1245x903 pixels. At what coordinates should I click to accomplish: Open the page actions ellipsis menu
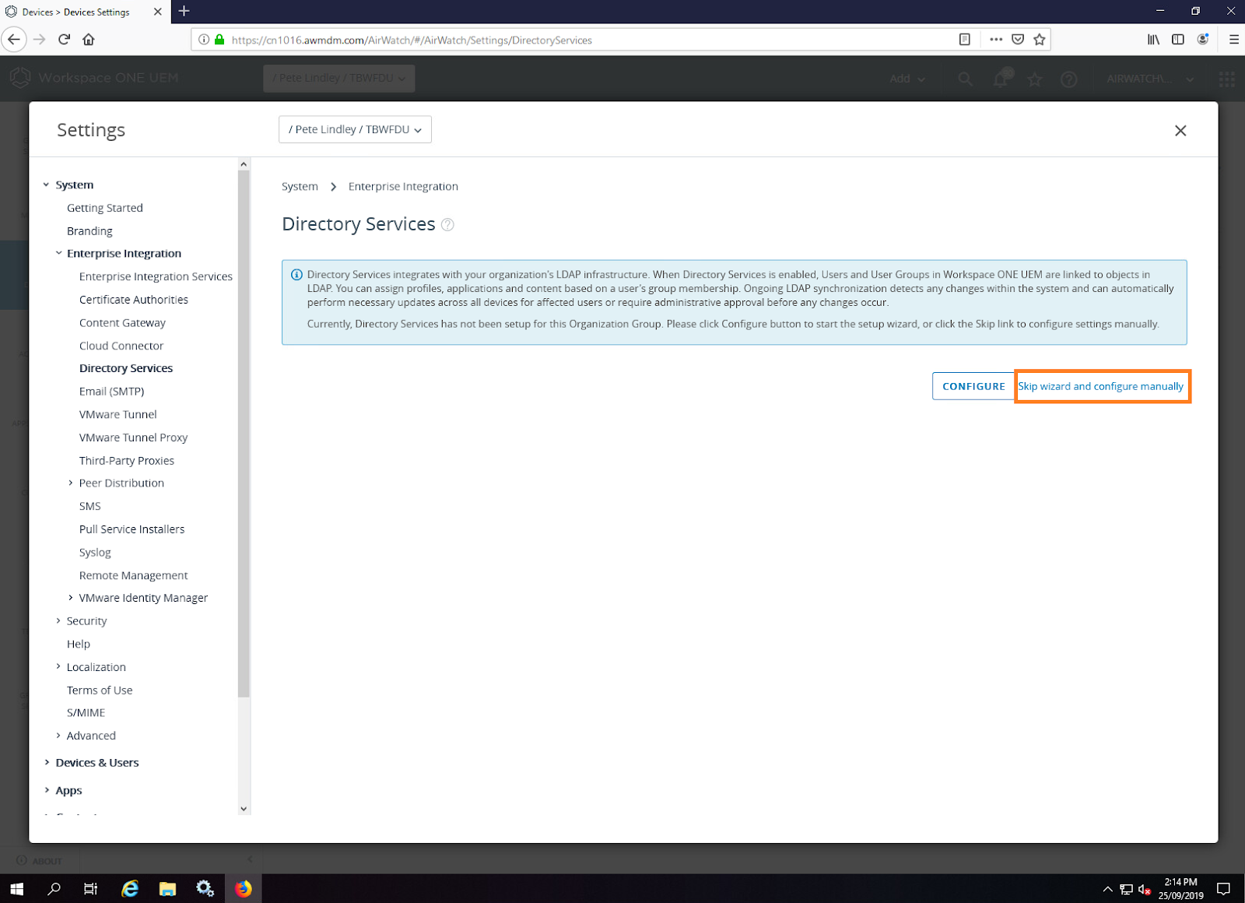996,40
